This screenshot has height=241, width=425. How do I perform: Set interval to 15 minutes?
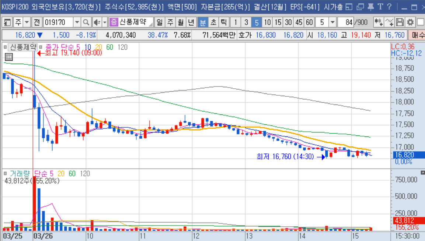pos(278,22)
